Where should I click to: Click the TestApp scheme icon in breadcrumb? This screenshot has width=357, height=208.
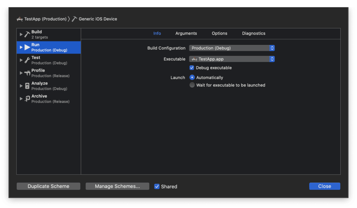pyautogui.click(x=20, y=19)
